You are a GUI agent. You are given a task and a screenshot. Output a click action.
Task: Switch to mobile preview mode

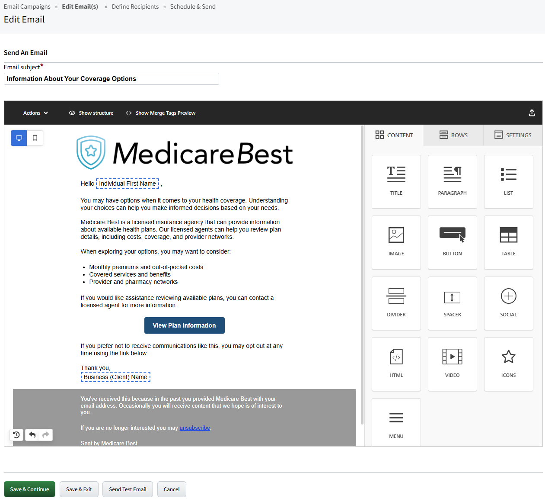(35, 138)
